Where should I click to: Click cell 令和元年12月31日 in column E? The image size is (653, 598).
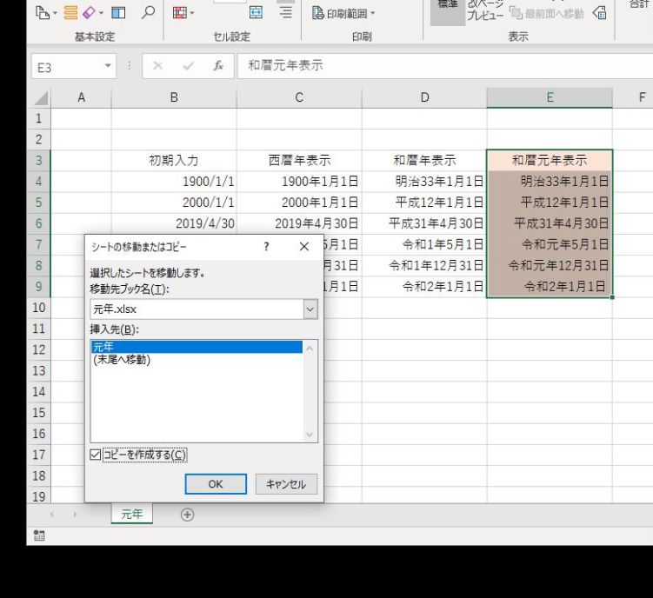[550, 266]
